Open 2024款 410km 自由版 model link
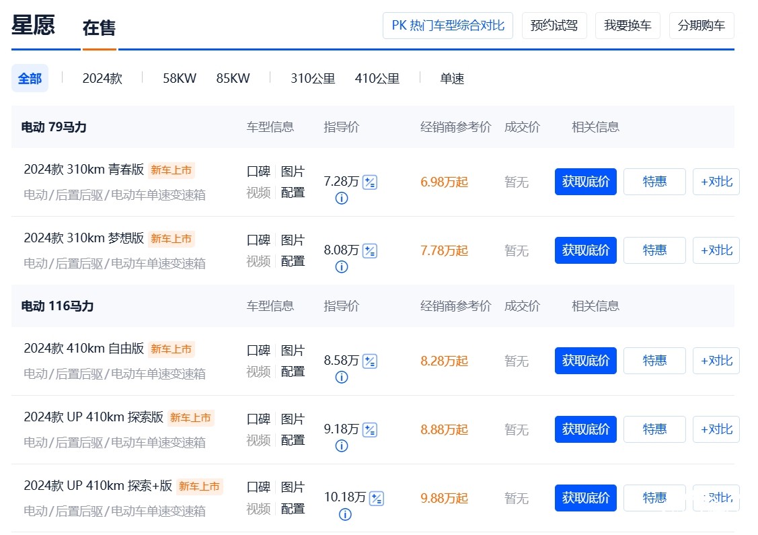758x535 pixels. [x=84, y=349]
